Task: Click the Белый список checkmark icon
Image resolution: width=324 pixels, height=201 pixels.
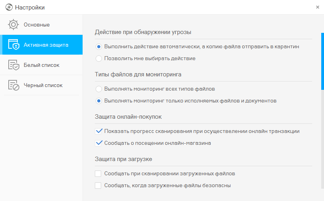Action: [13, 65]
